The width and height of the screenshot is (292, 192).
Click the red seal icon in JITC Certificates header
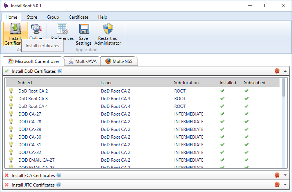(x=277, y=184)
